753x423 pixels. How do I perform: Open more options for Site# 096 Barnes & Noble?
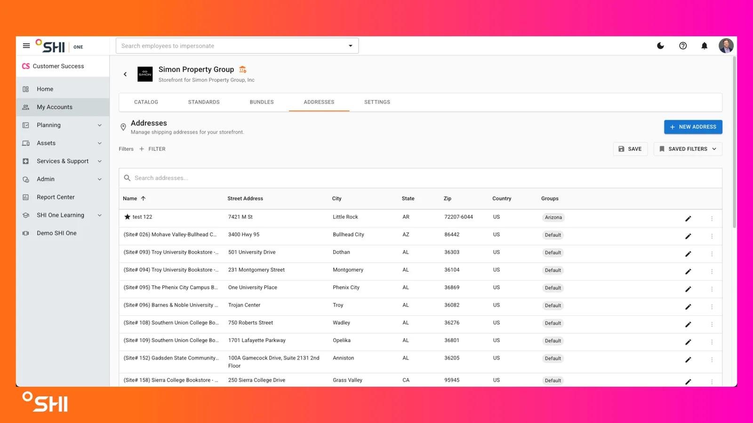(x=712, y=307)
